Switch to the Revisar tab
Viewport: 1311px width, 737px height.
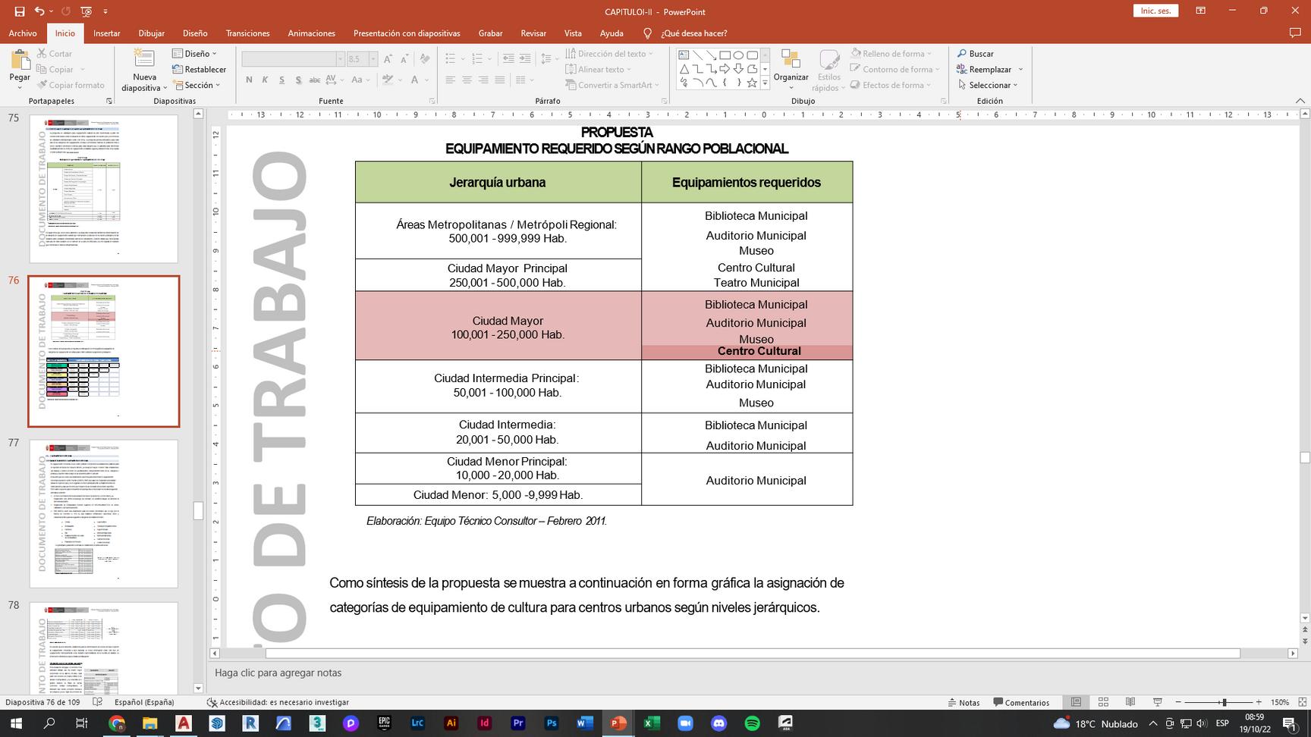533,33
